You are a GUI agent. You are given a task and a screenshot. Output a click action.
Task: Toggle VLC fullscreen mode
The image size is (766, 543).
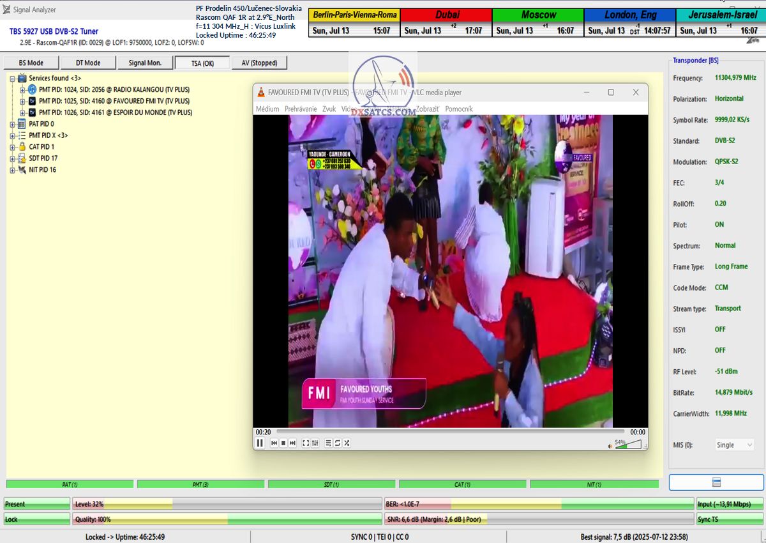(x=306, y=443)
